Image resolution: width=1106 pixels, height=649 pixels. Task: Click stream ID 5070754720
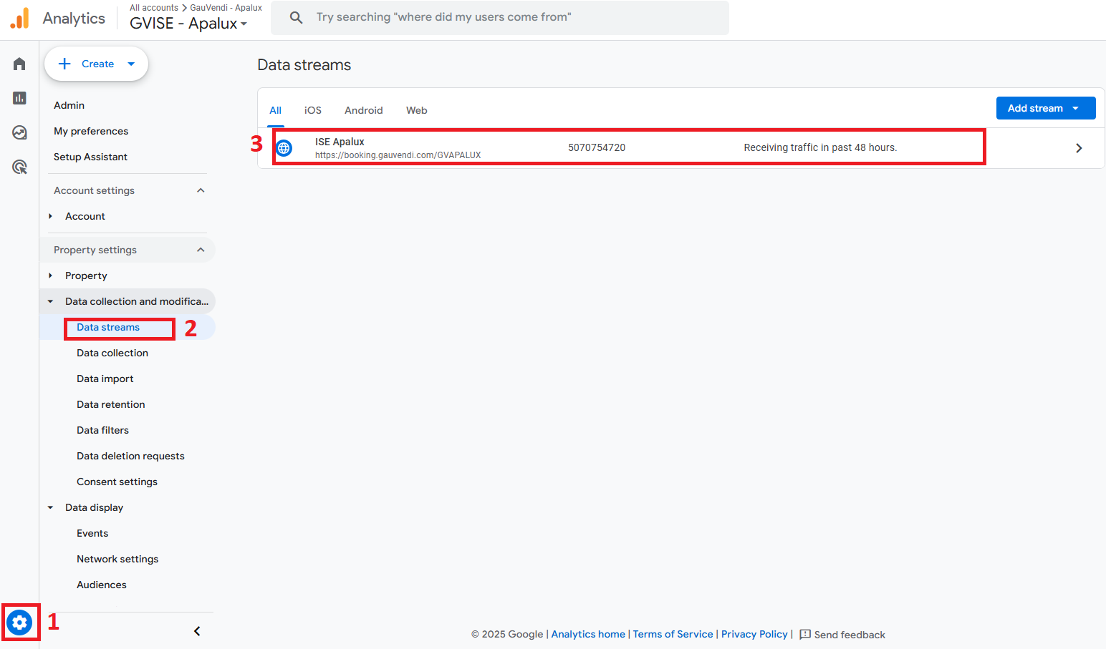tap(597, 147)
